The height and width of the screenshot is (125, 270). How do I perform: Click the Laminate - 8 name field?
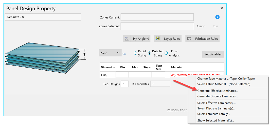[43, 17]
